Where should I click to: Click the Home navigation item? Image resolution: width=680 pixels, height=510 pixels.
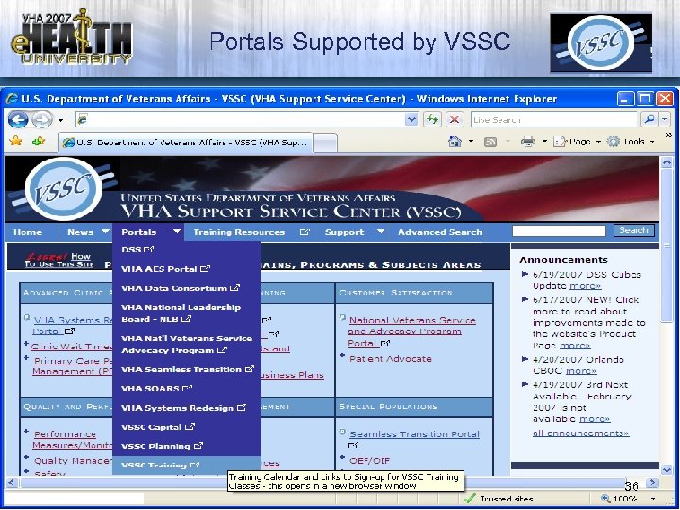click(27, 232)
